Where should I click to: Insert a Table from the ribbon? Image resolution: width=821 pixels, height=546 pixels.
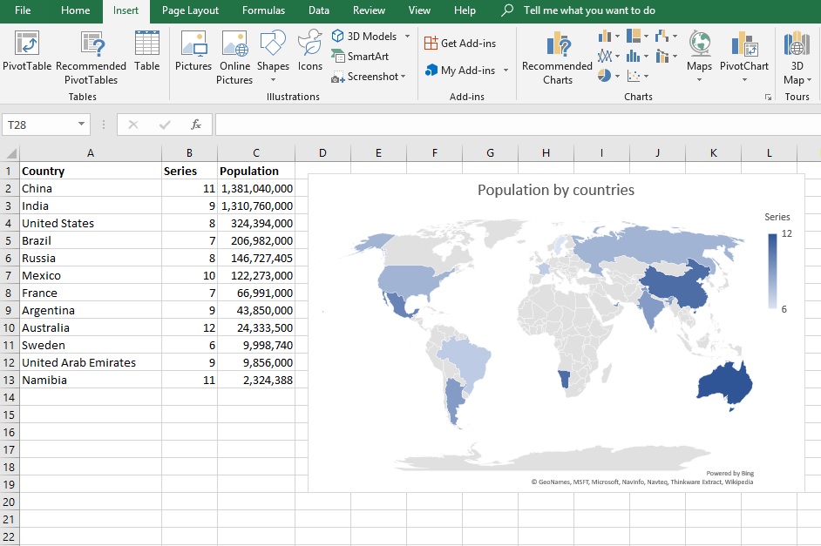[x=147, y=45]
